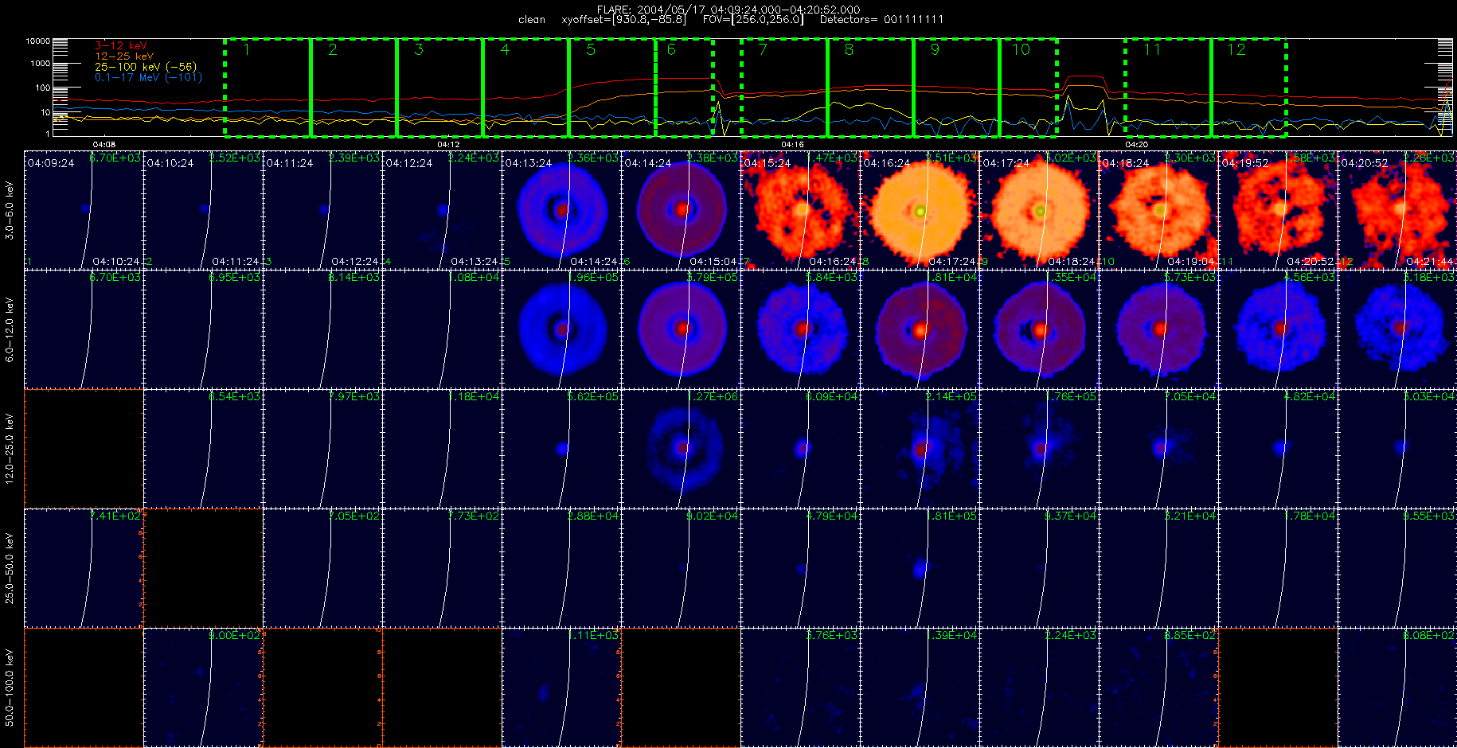Viewport: 1457px width, 748px height.
Task: Open the 50.0-100.0 keV image with peak 9.00E+02
Action: point(203,688)
